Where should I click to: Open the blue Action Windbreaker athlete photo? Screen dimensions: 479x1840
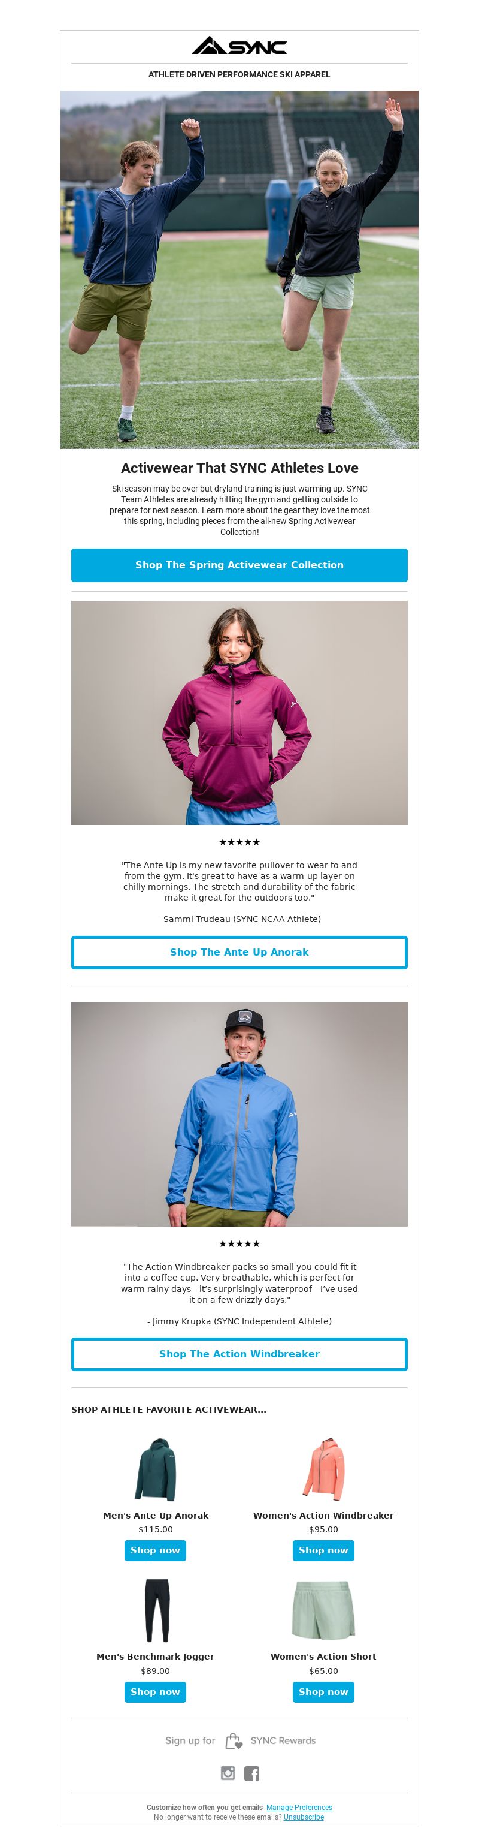click(239, 1115)
